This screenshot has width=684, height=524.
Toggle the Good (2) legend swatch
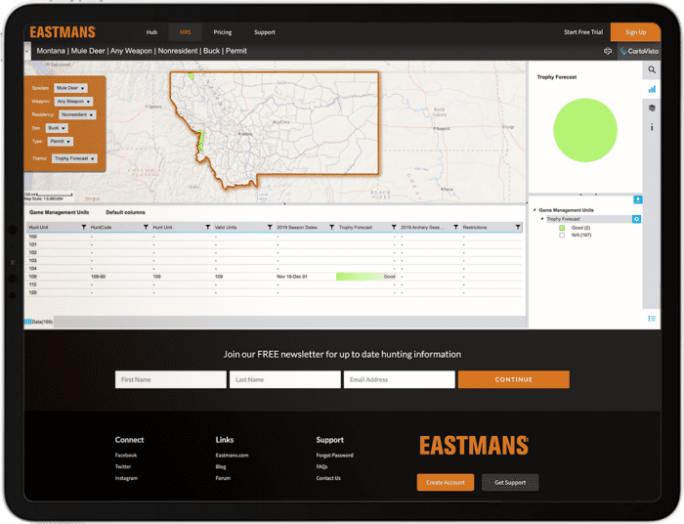point(562,228)
